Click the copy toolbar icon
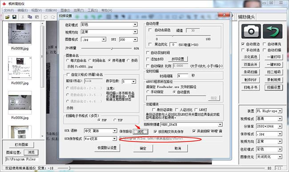 [30, 17]
